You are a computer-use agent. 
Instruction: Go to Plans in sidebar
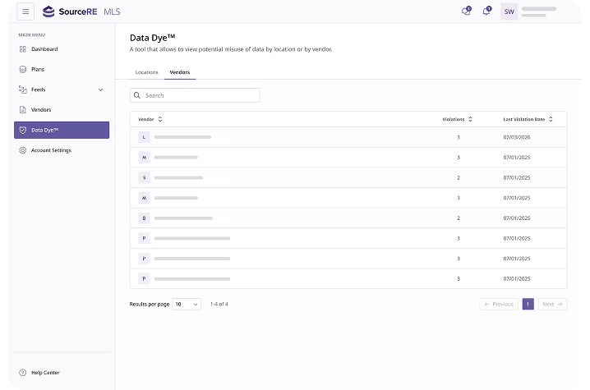[38, 69]
